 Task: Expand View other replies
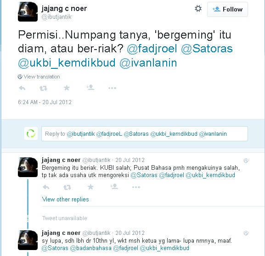click(65, 200)
